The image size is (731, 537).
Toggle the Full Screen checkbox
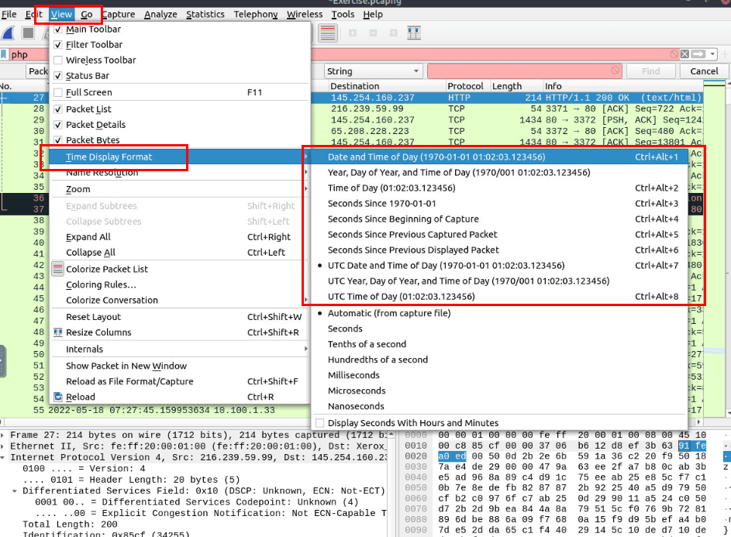click(x=58, y=92)
